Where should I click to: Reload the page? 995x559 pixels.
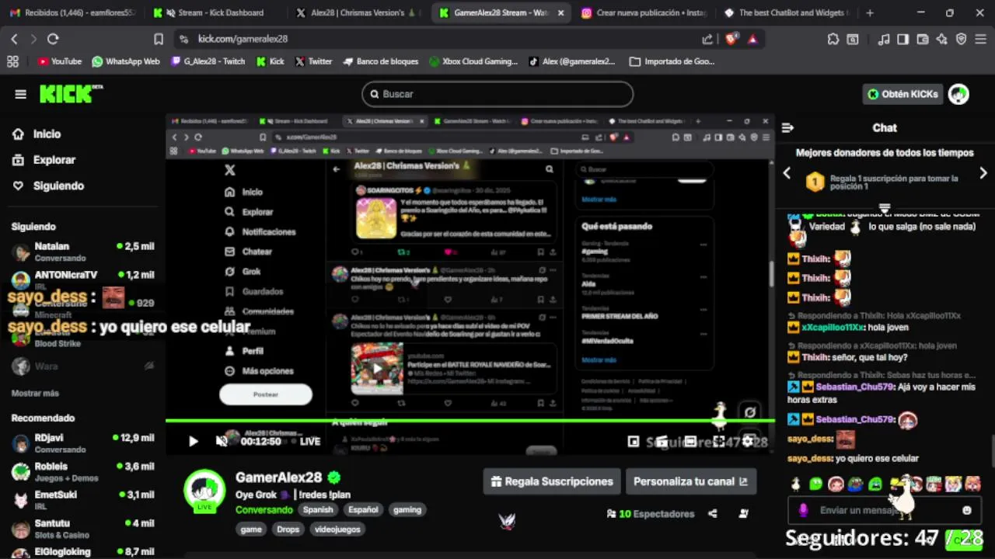pos(53,39)
